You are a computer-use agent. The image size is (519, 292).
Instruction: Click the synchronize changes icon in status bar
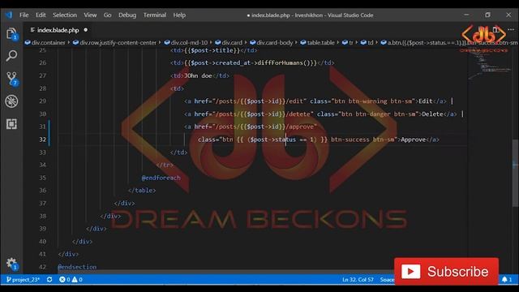pyautogui.click(x=49, y=280)
